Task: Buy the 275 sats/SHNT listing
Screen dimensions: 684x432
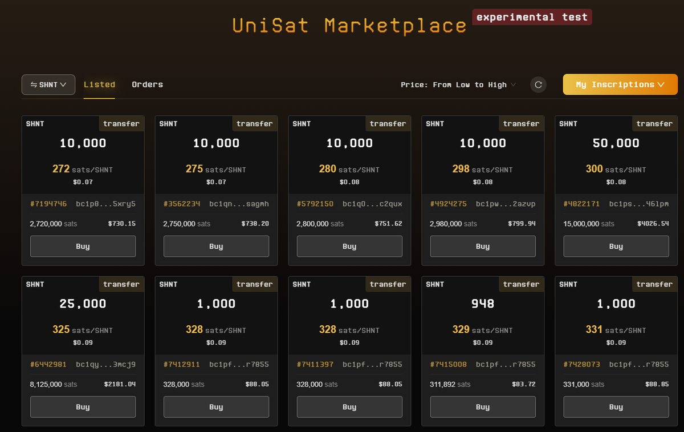Action: [216, 247]
